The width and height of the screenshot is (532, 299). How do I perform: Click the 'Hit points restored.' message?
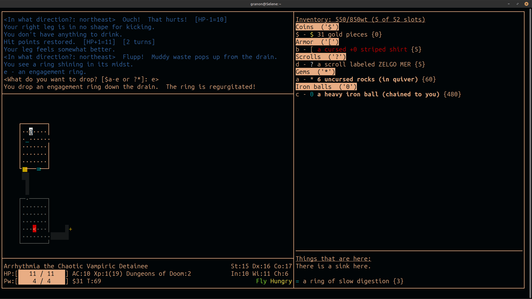coord(40,42)
